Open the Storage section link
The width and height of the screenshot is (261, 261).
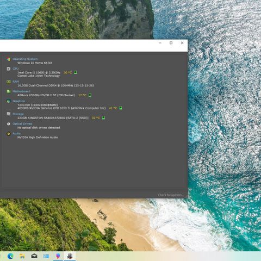[x=18, y=114]
